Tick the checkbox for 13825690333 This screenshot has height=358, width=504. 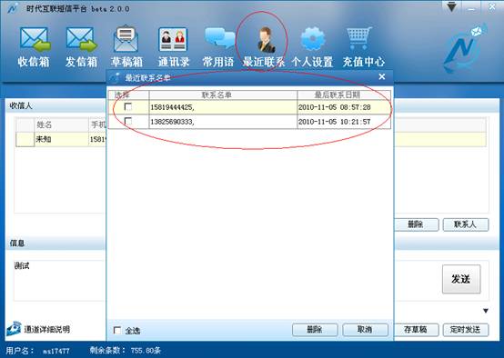click(128, 122)
